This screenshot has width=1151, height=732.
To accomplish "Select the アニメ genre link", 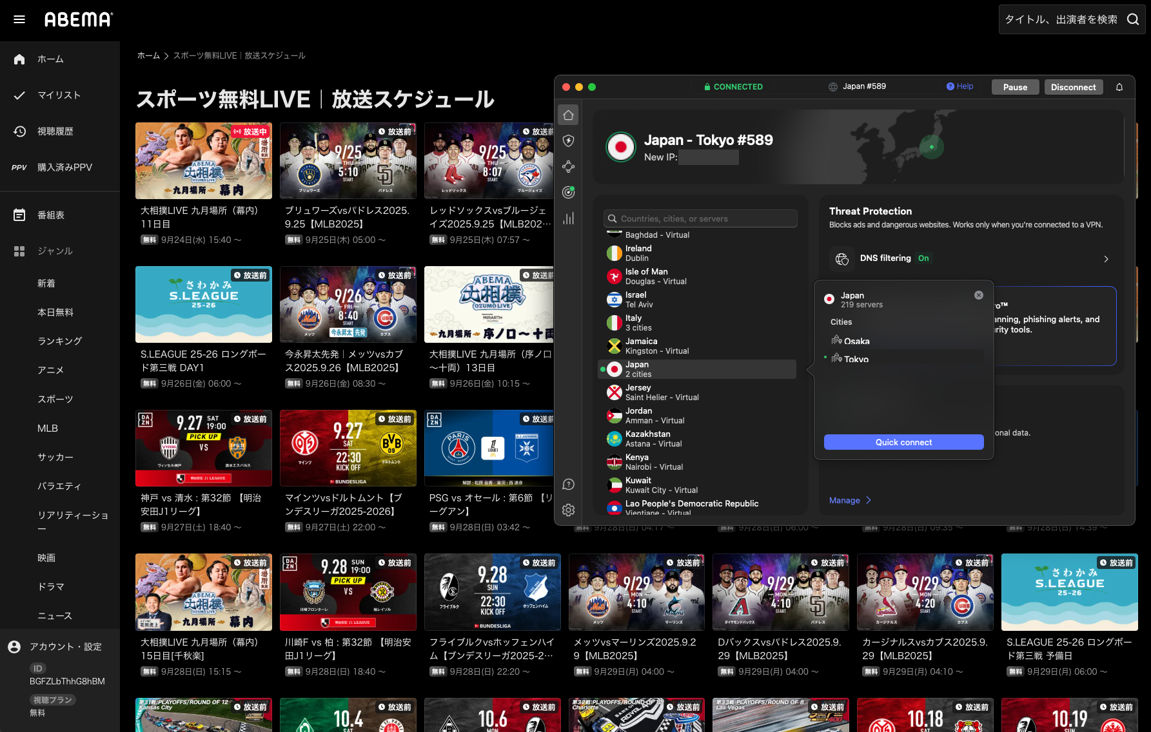I will [50, 370].
